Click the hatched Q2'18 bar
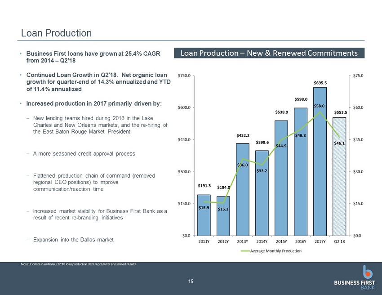This screenshot has height=295, width=382. pyautogui.click(x=339, y=177)
